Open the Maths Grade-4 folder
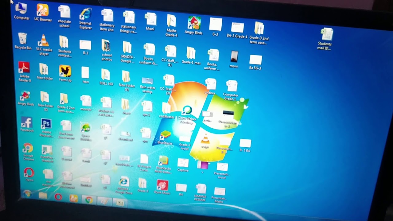This screenshot has height=221, width=393. 171,25
